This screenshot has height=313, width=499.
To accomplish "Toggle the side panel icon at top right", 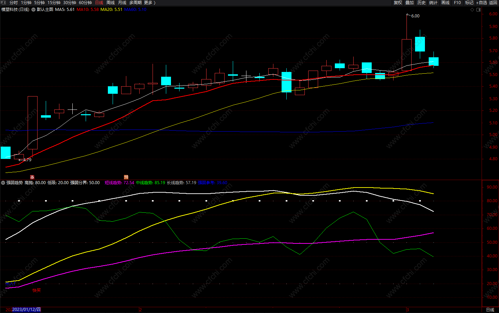I will coord(479,10).
